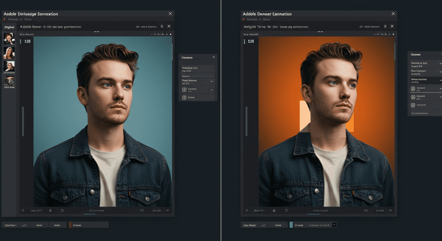Click the undo arrow in the left editor toolbar
This screenshot has height=241, width=442.
point(62,210)
